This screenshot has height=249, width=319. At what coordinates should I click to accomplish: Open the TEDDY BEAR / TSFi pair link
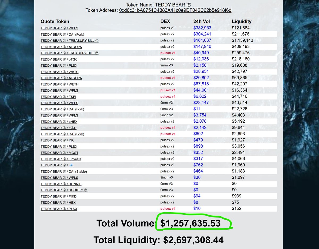[x=58, y=97]
